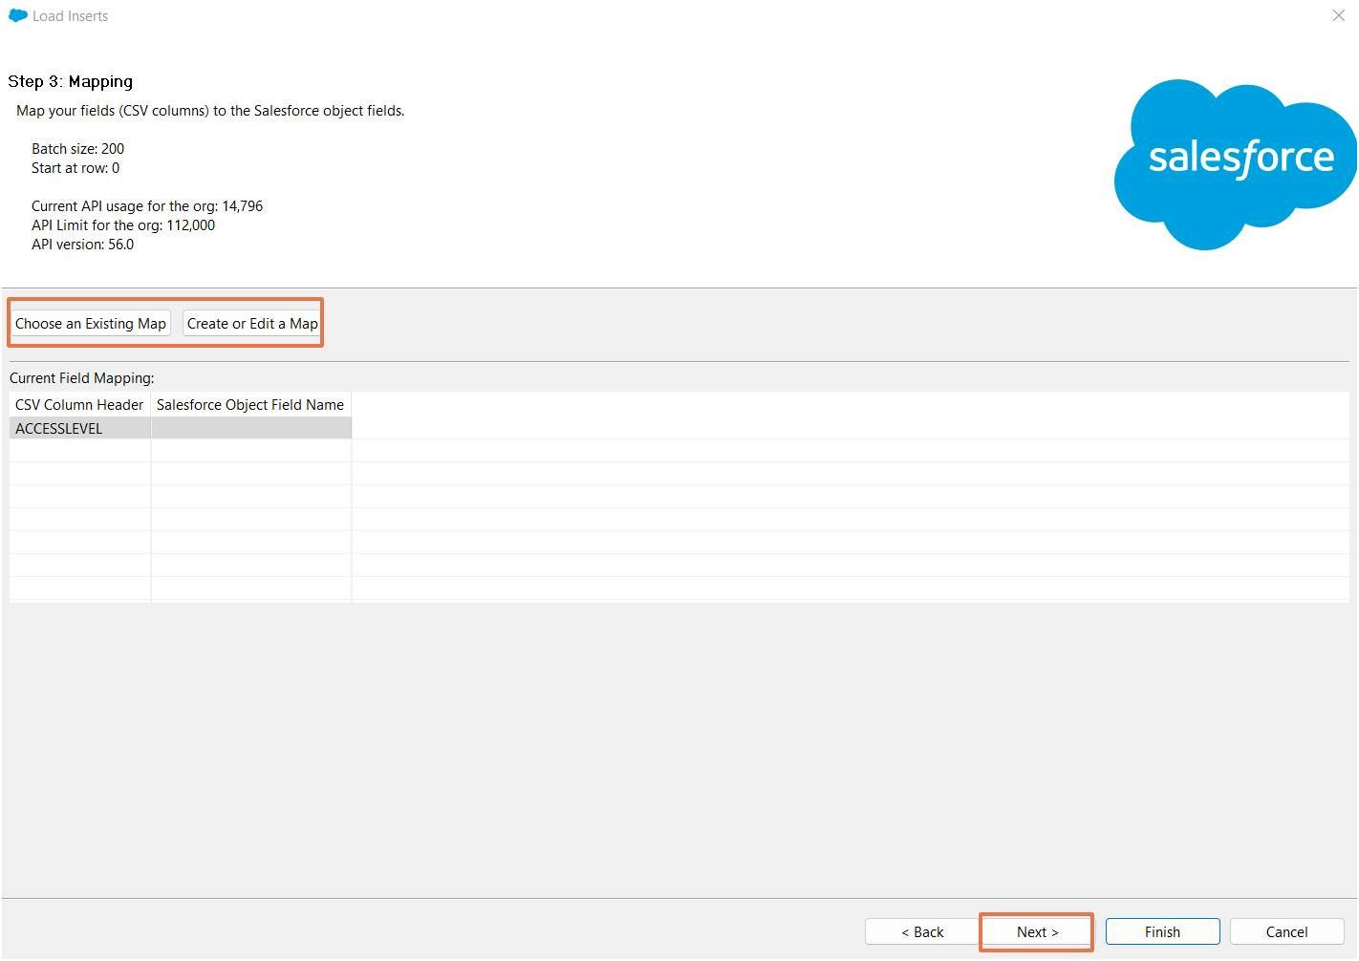Click the 'Current Field Mapping:' label
Image resolution: width=1359 pixels, height=961 pixels.
[x=81, y=377]
